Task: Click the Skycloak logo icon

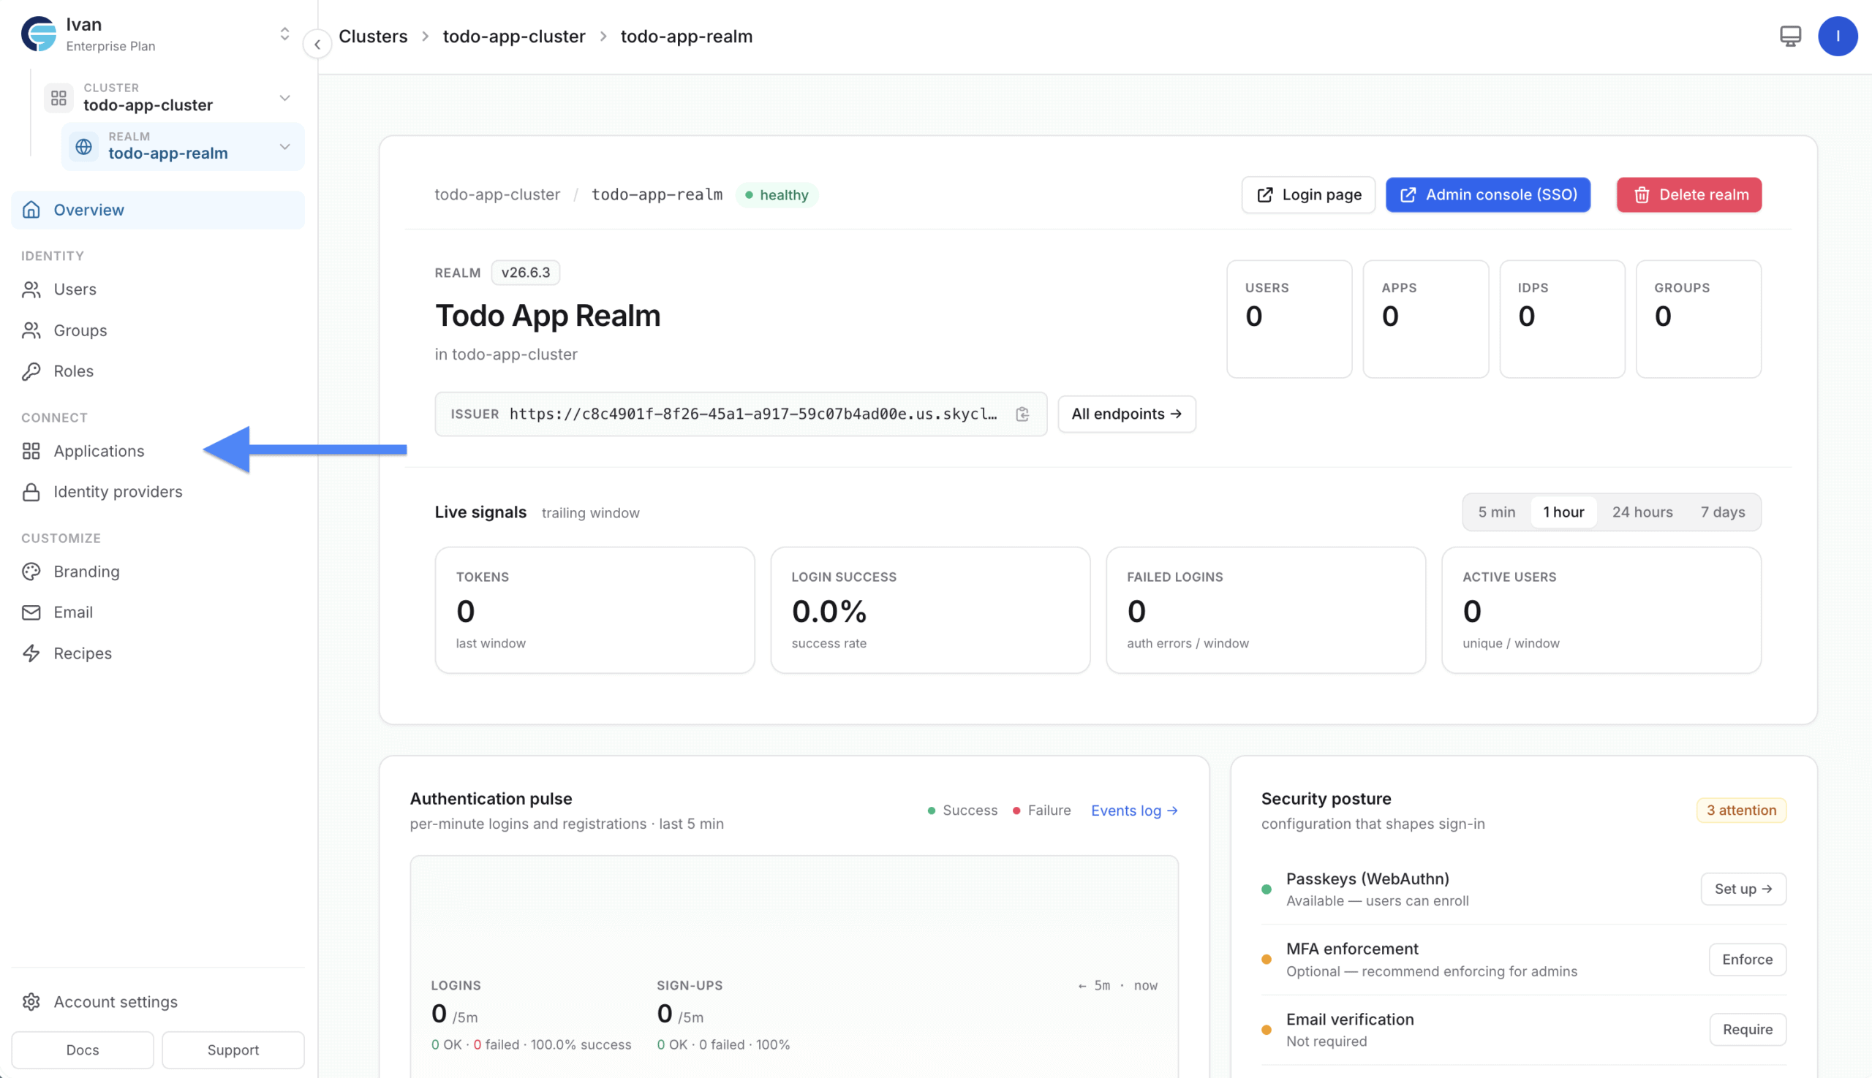Action: [x=39, y=34]
